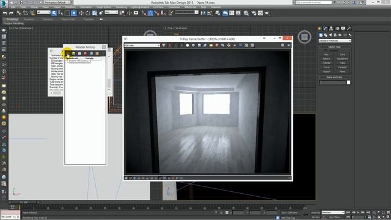The width and height of the screenshot is (391, 220).
Task: Pick the Select and Move tool
Action: click(81, 13)
